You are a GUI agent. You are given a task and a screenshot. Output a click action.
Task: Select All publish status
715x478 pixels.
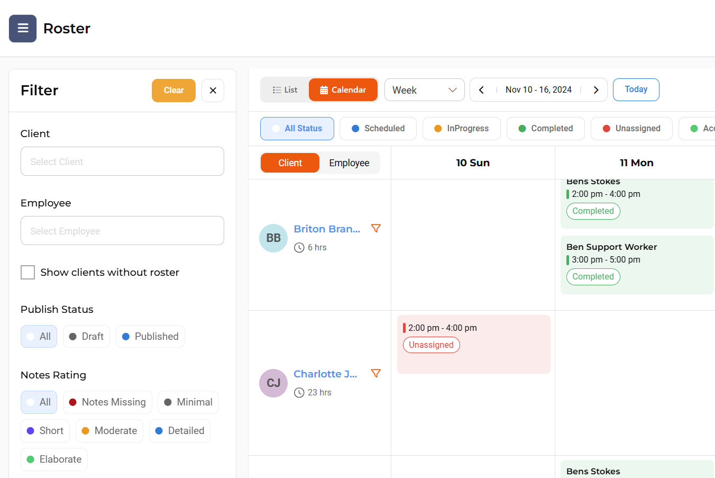pos(39,337)
